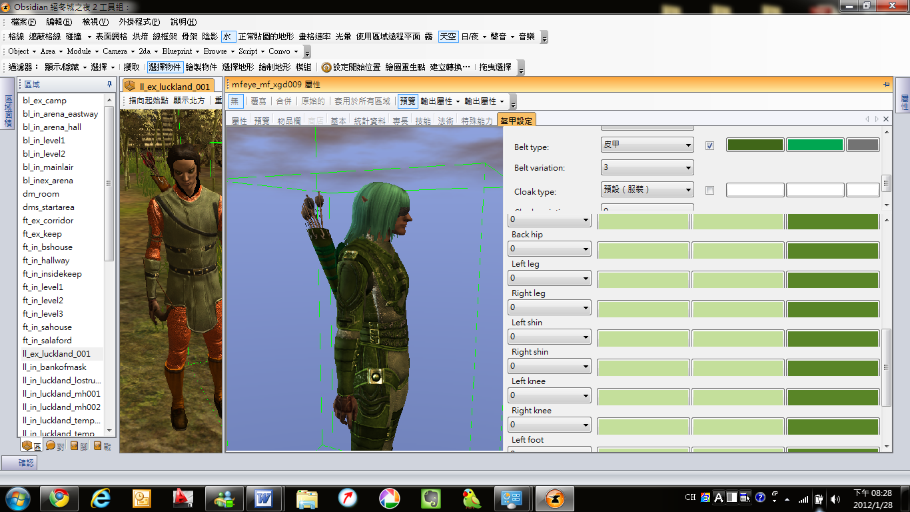Toggle the 預覽 preview button in properties toolbar

(407, 101)
